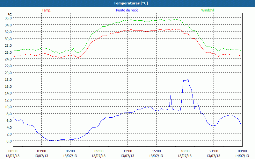Click the 14,0 y-axis value
The width and height of the screenshot is (255, 159).
pos(8,93)
